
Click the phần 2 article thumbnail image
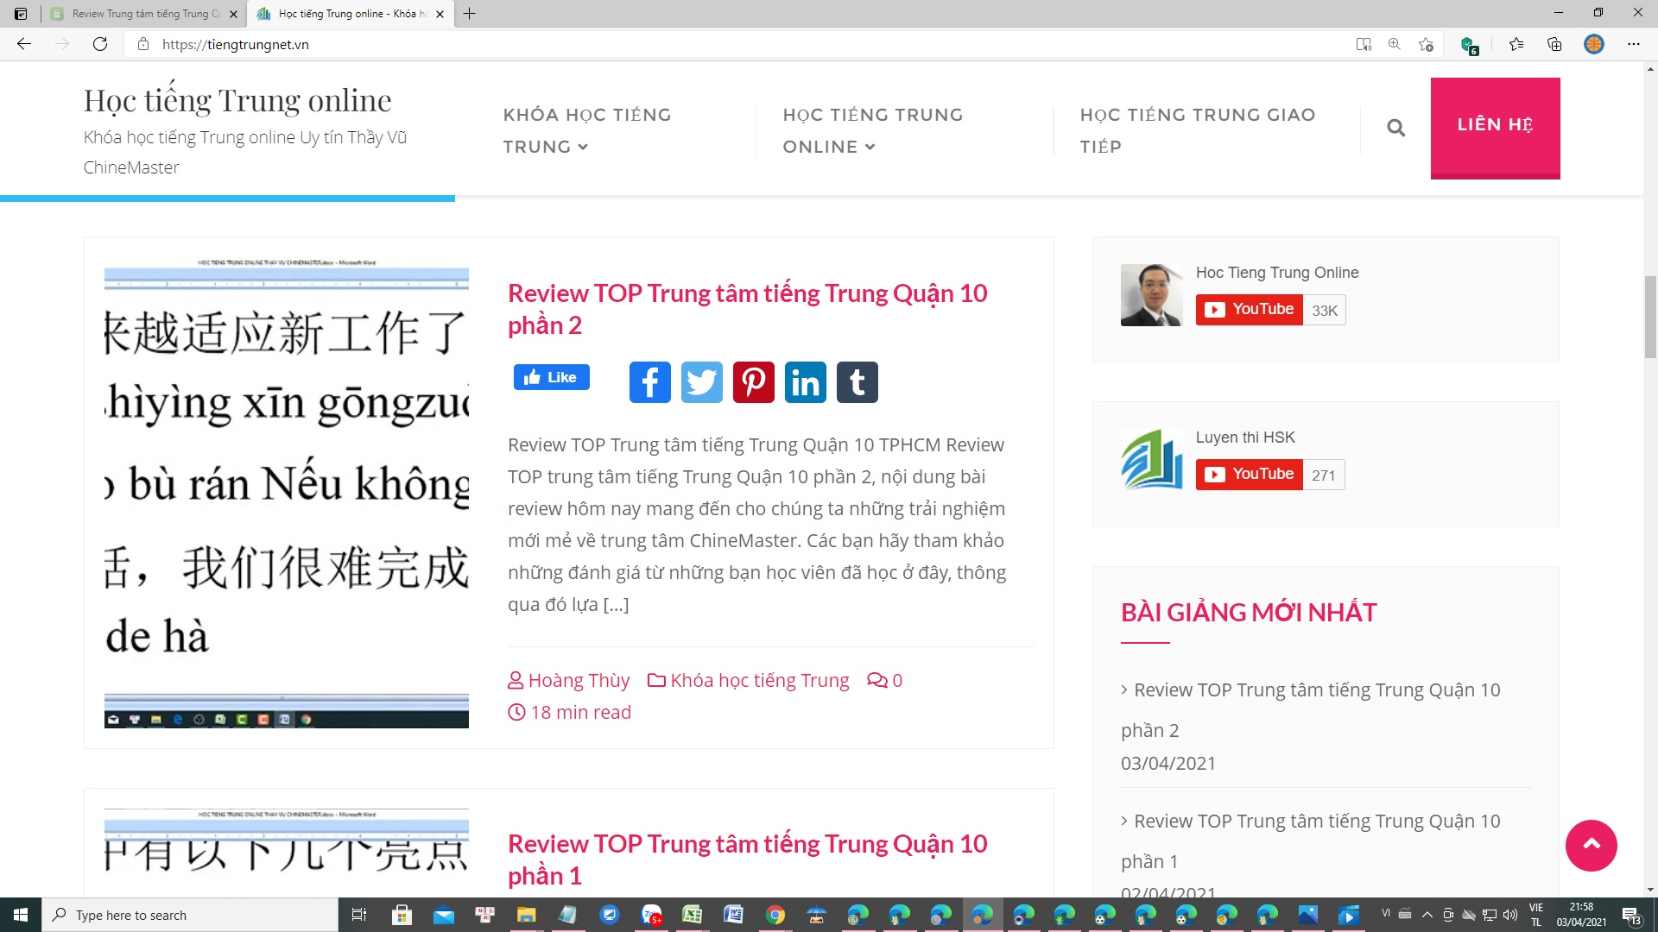tap(287, 494)
